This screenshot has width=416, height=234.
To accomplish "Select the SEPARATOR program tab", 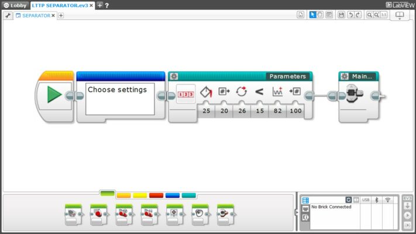I will (x=35, y=15).
